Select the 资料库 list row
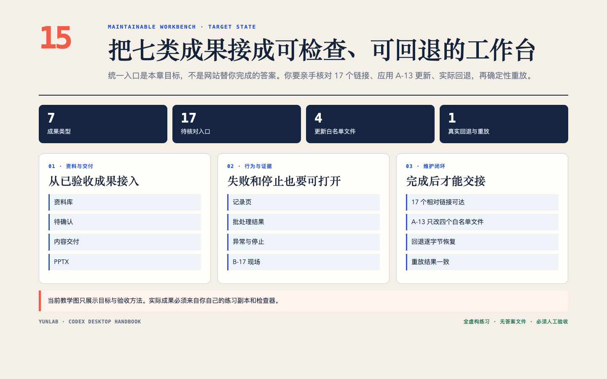 (125, 202)
